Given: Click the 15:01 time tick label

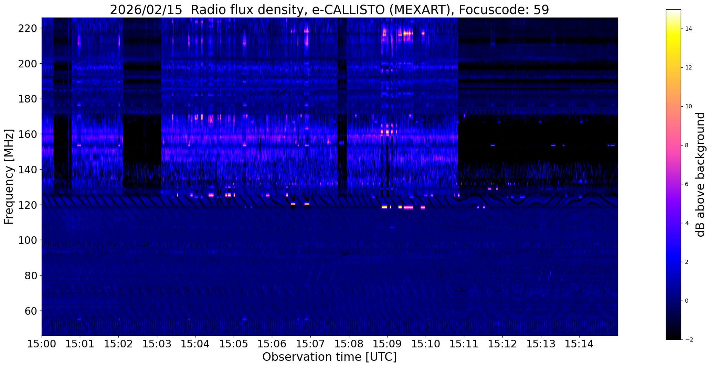Looking at the screenshot, I should pos(80,344).
